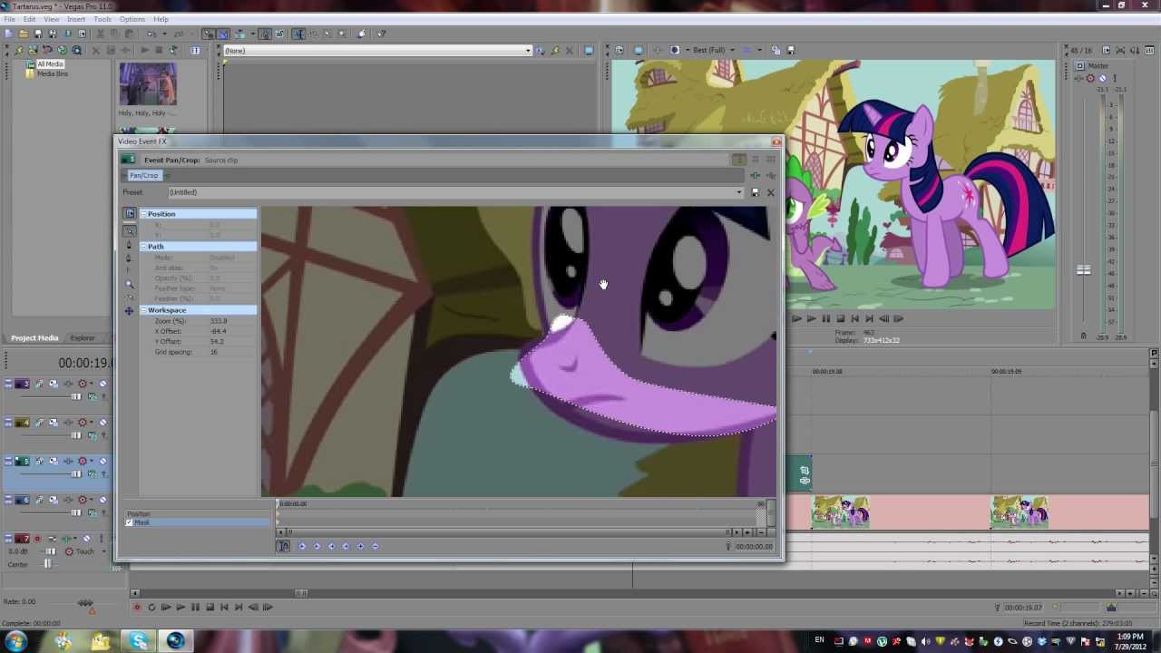The width and height of the screenshot is (1161, 653).
Task: Click the New project toolbar icon
Action: tap(9, 34)
